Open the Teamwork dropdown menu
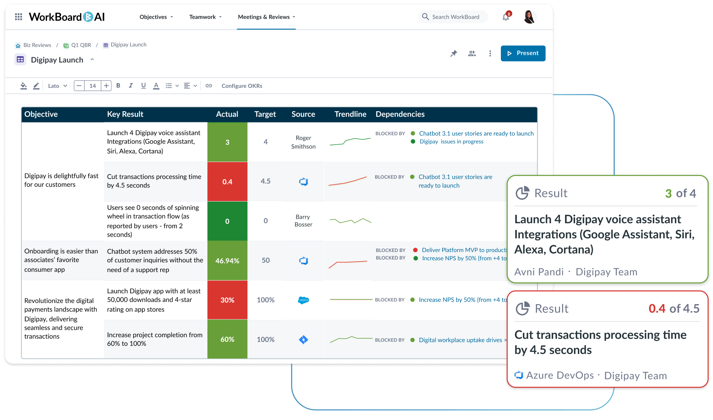This screenshot has height=420, width=713. pos(206,17)
